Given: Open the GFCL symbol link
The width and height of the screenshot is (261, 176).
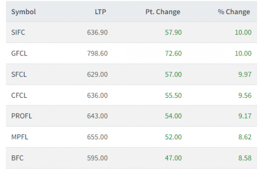Looking at the screenshot, I should tap(19, 53).
